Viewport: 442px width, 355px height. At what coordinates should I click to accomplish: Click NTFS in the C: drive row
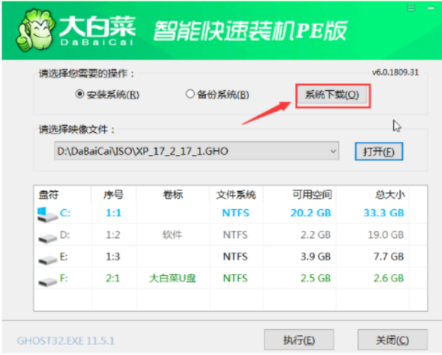coord(235,213)
